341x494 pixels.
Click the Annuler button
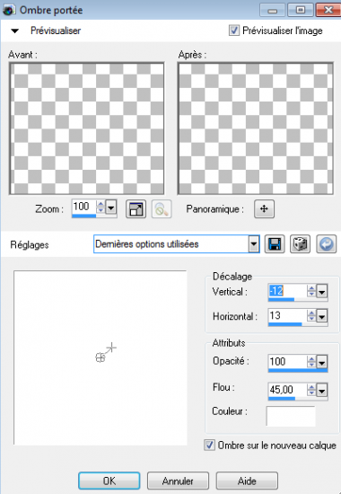coord(178,481)
